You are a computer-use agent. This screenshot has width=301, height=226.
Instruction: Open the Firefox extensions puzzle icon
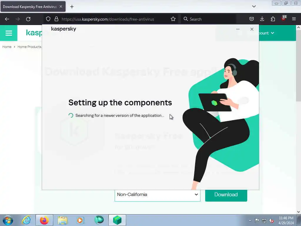point(273,19)
